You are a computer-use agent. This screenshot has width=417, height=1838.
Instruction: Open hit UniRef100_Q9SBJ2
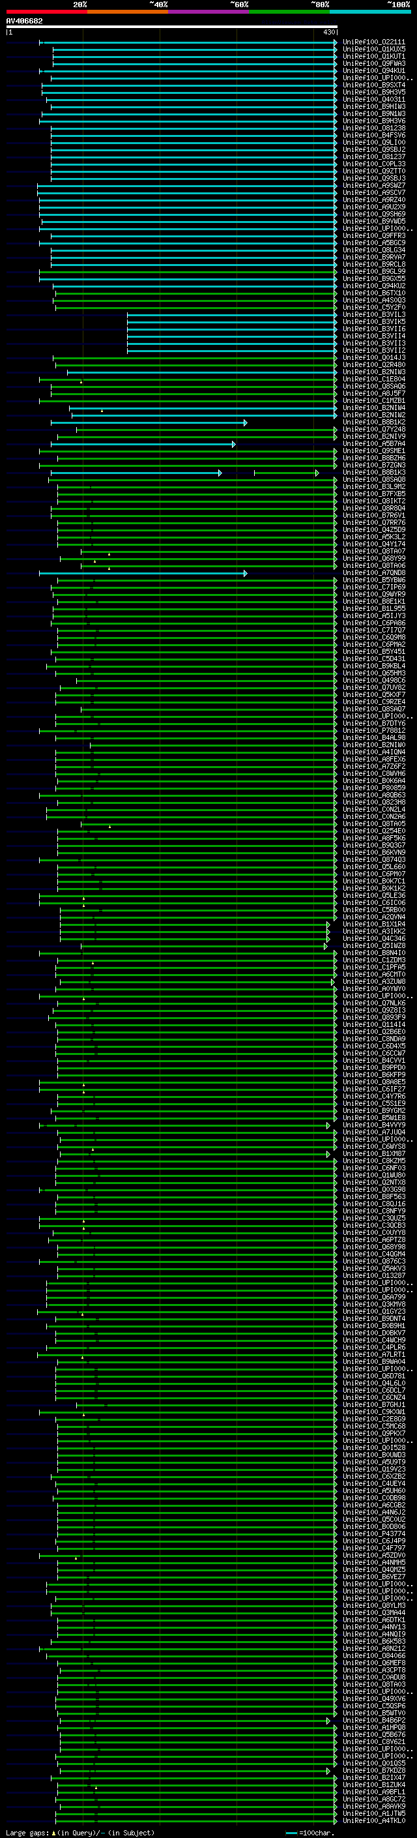click(374, 150)
